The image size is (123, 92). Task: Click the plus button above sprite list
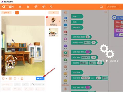pos(54,13)
